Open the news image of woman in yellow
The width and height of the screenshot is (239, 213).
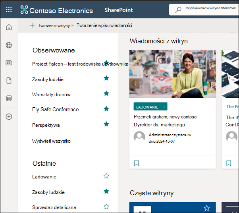(173, 74)
